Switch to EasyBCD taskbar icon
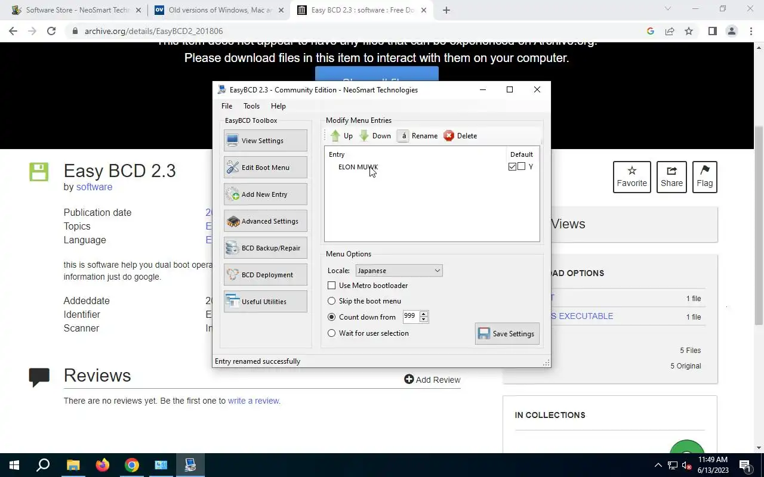Screen dimensions: 764x477 190,465
